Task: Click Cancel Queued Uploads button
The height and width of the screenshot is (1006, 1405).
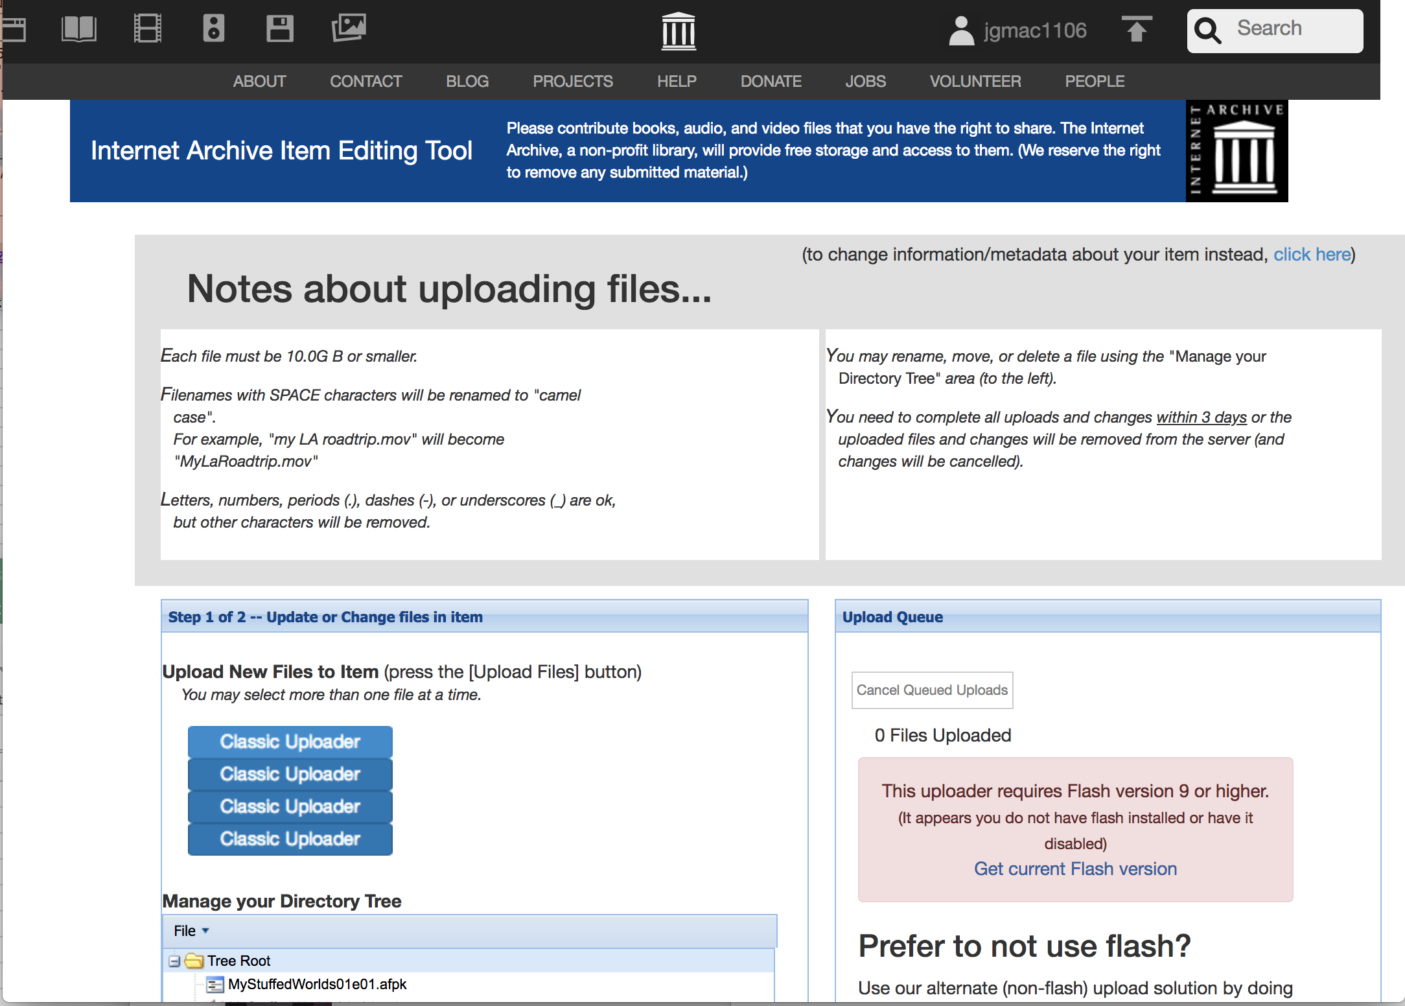Action: 932,690
